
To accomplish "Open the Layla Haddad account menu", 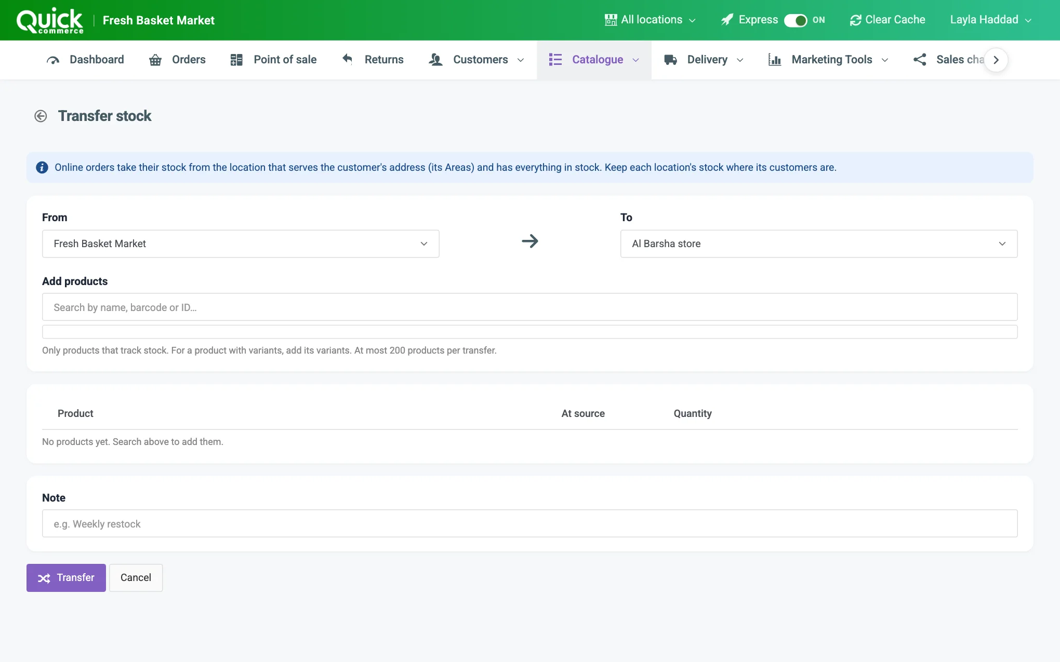I will coord(990,20).
